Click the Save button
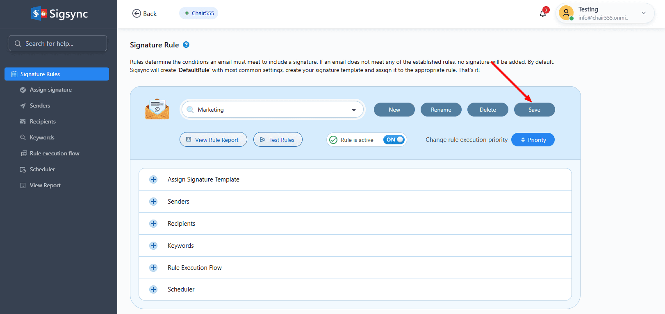Screen dimensions: 665x314 click(534, 110)
